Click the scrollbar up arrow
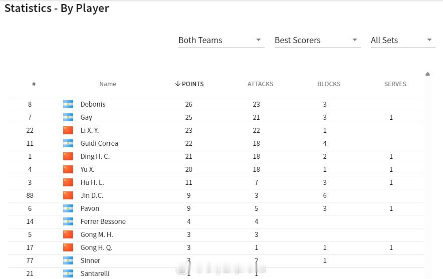443x279 pixels. (427, 74)
